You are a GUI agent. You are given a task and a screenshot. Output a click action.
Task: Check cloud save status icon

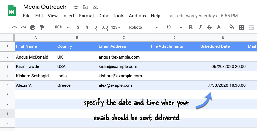point(95,7)
